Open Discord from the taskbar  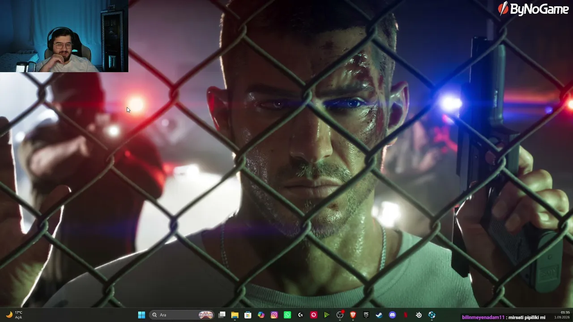[x=392, y=315]
